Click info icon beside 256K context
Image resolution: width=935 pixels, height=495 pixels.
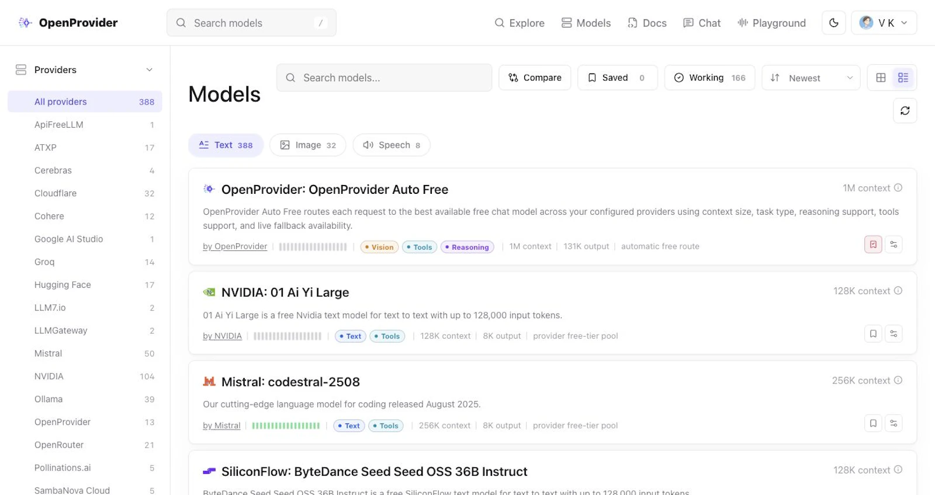898,381
